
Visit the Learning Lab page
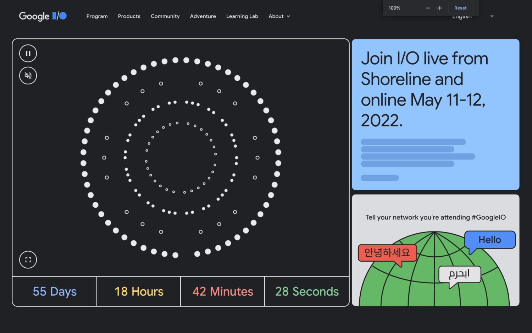[x=242, y=16]
